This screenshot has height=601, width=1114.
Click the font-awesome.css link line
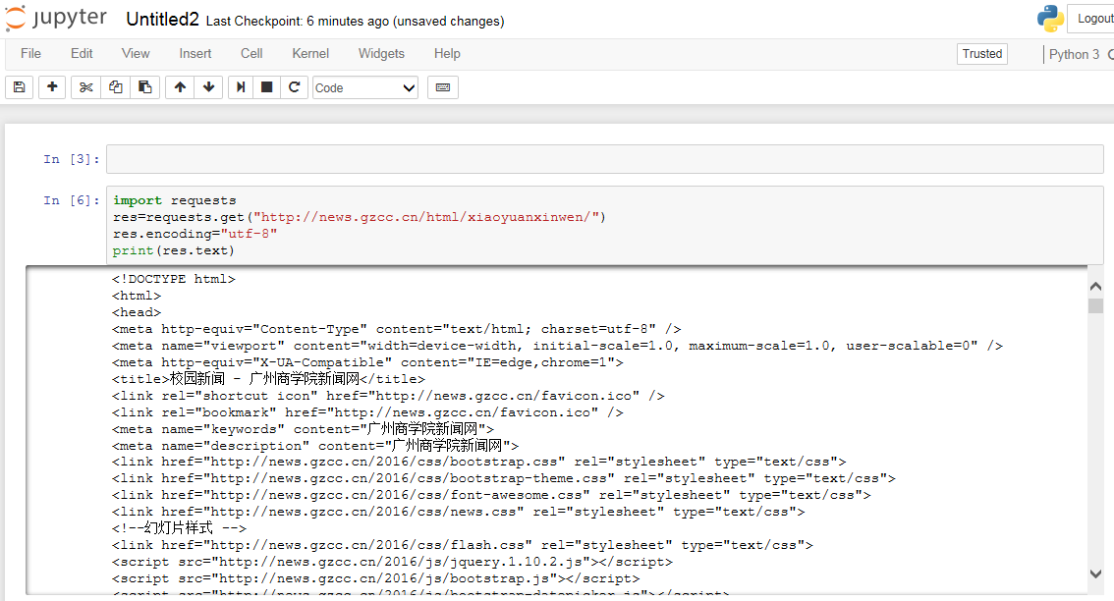tap(491, 495)
